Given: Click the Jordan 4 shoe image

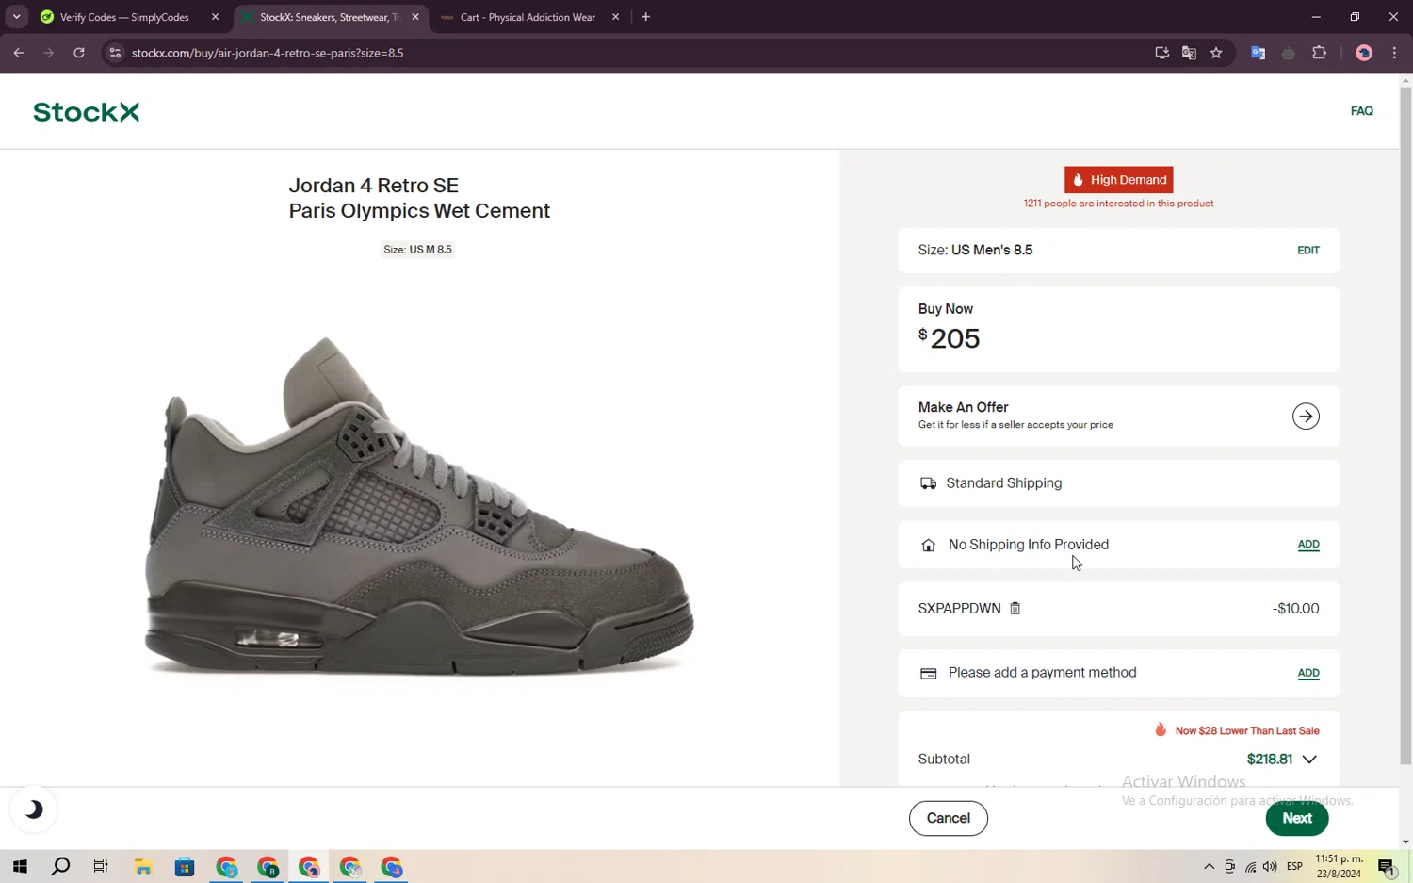Looking at the screenshot, I should [x=419, y=506].
